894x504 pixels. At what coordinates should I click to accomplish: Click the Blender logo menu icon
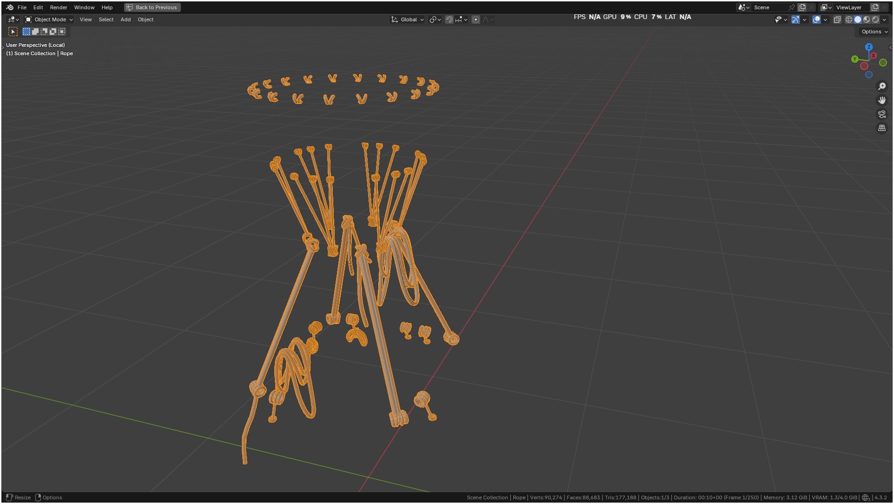coord(10,7)
